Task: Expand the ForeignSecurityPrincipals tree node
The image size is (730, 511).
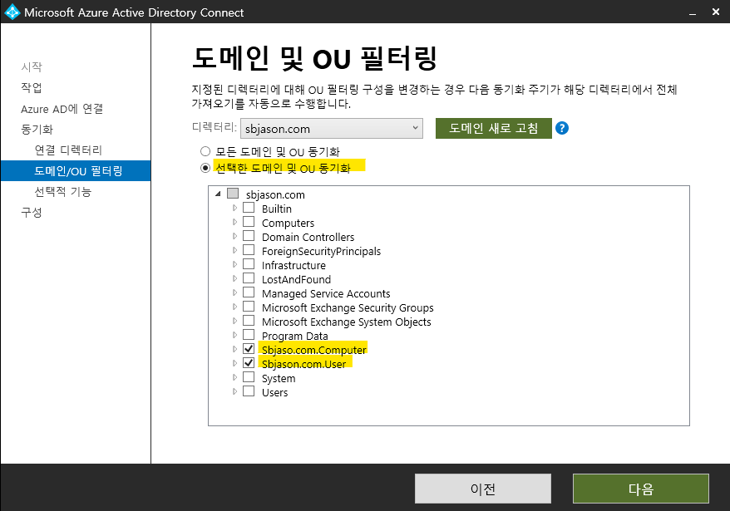Action: coord(234,250)
